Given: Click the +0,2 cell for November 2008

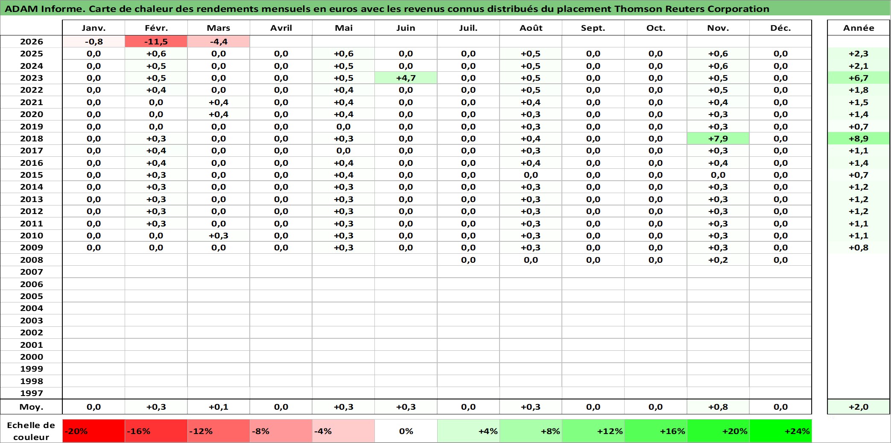Looking at the screenshot, I should point(718,260).
